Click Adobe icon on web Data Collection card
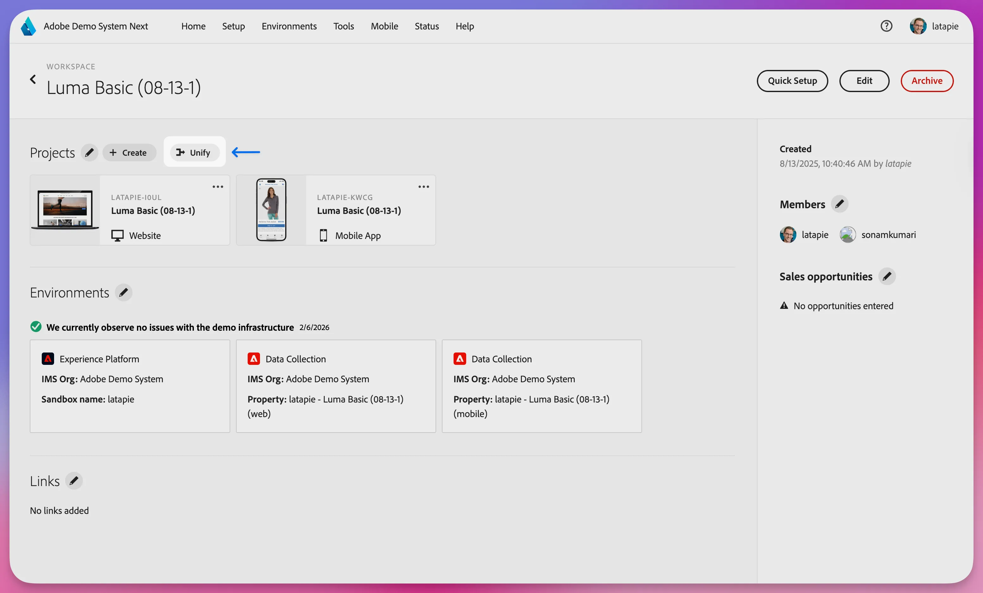The image size is (983, 593). [254, 359]
